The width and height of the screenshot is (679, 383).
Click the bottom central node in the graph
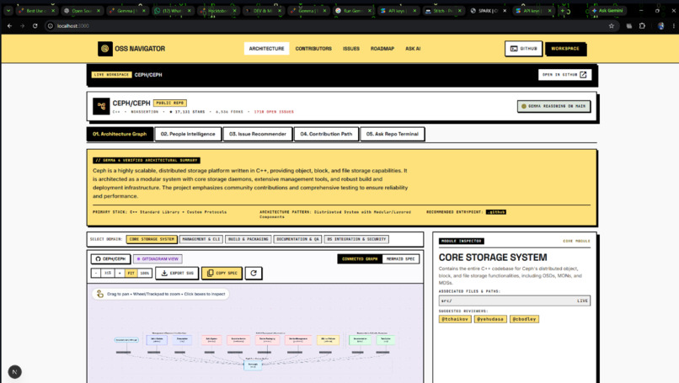[253, 365]
